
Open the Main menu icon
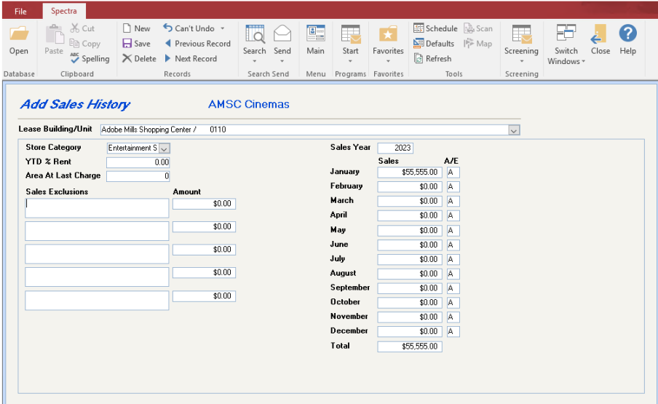316,33
